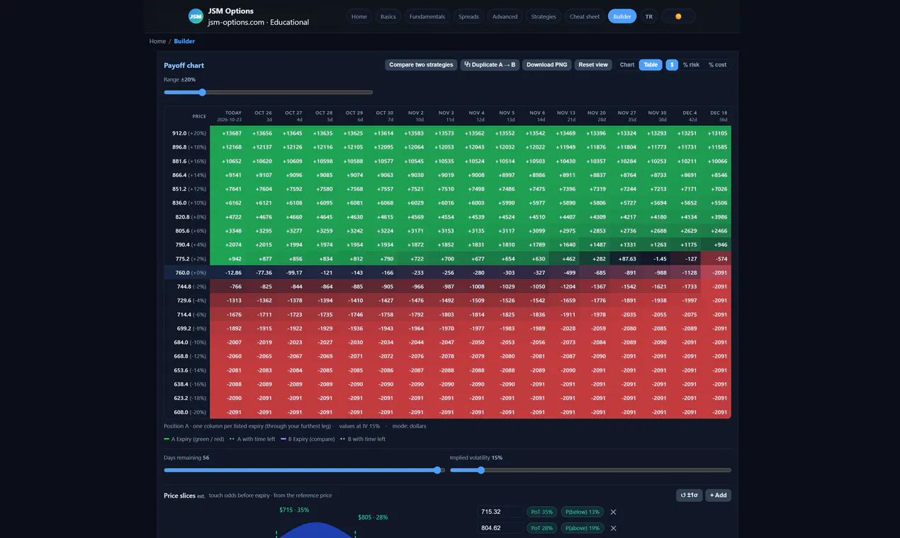Switch payoff view to Chart
Screen dimensions: 900x538
[x=627, y=64]
